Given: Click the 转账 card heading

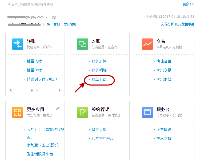Looking at the screenshot, I should (x=31, y=41).
